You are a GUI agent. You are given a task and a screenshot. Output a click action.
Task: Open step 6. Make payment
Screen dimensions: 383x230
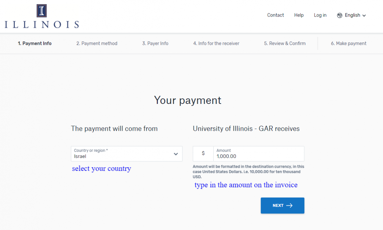(349, 43)
